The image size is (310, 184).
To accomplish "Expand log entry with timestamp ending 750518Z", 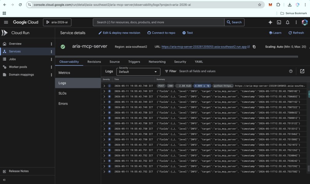I will 104,91.
